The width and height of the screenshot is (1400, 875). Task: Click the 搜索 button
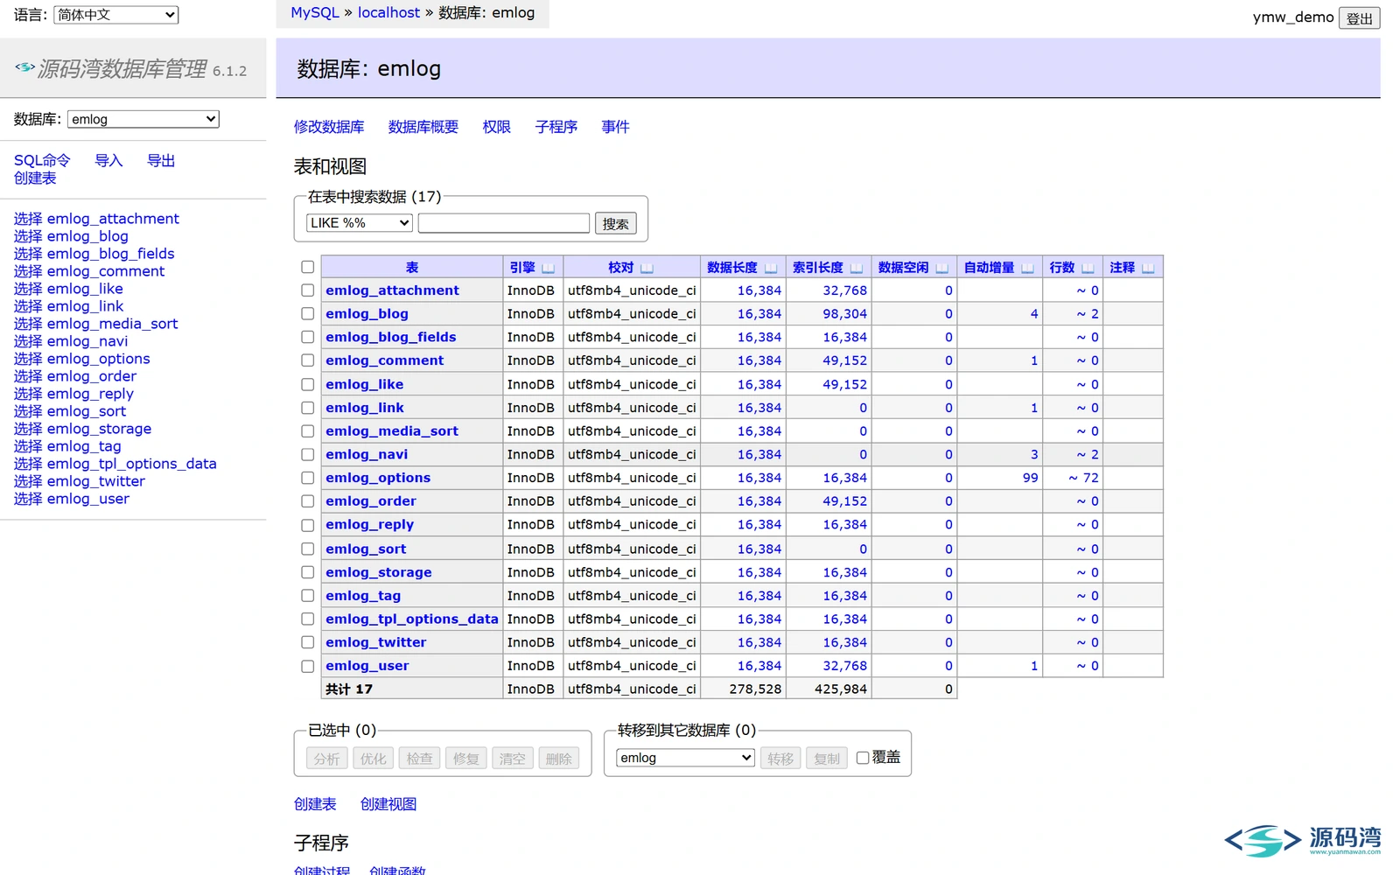[616, 224]
